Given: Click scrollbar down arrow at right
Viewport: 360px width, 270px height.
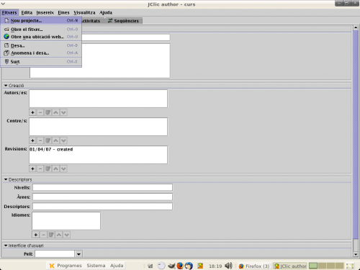Looking at the screenshot, I should (x=356, y=254).
